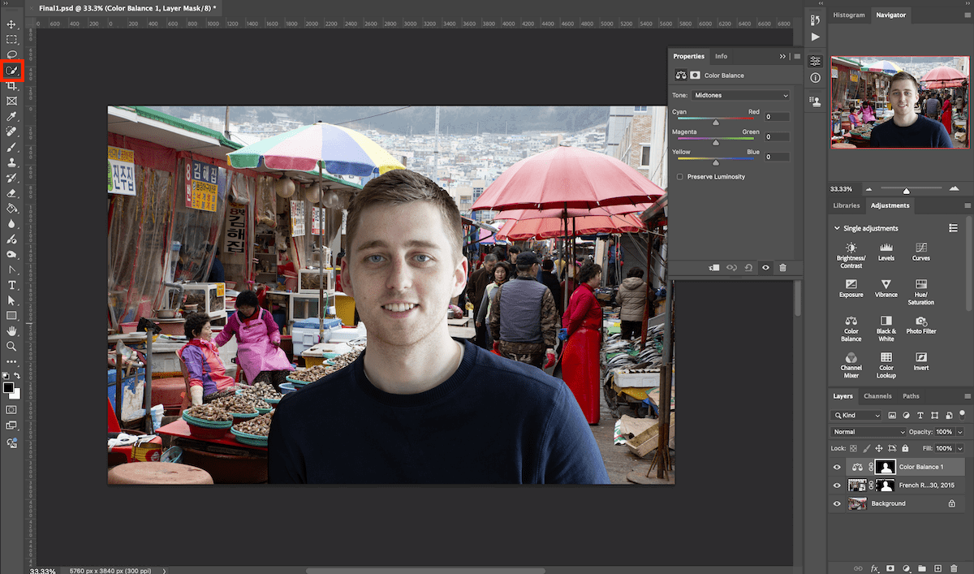974x574 pixels.
Task: Select the Frame tool
Action: point(11,101)
